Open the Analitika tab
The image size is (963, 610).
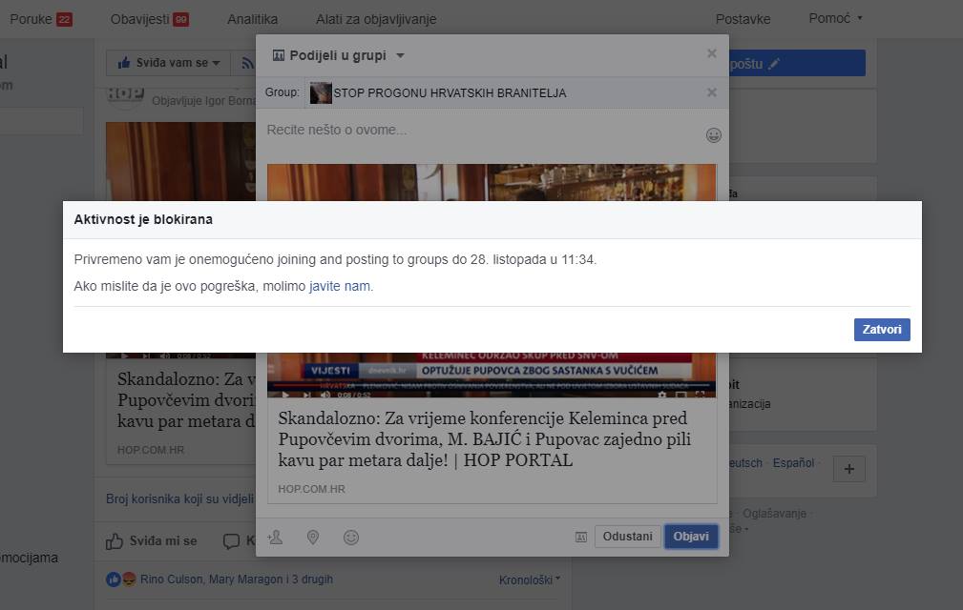(252, 19)
